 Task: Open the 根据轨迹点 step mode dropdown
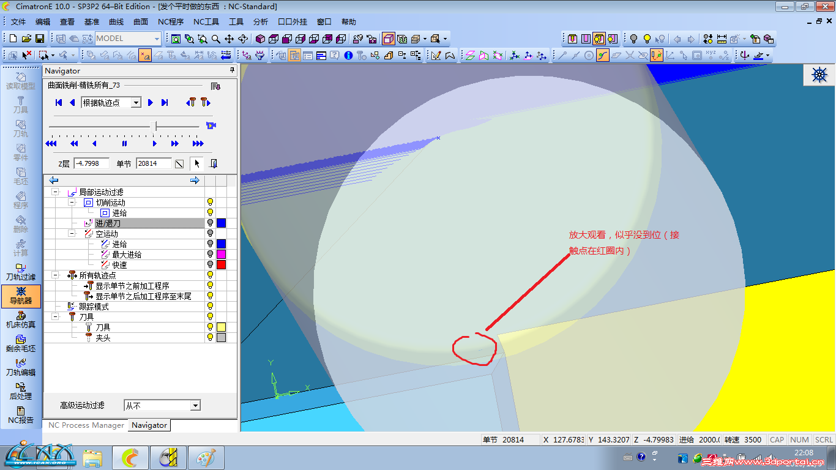click(x=136, y=103)
